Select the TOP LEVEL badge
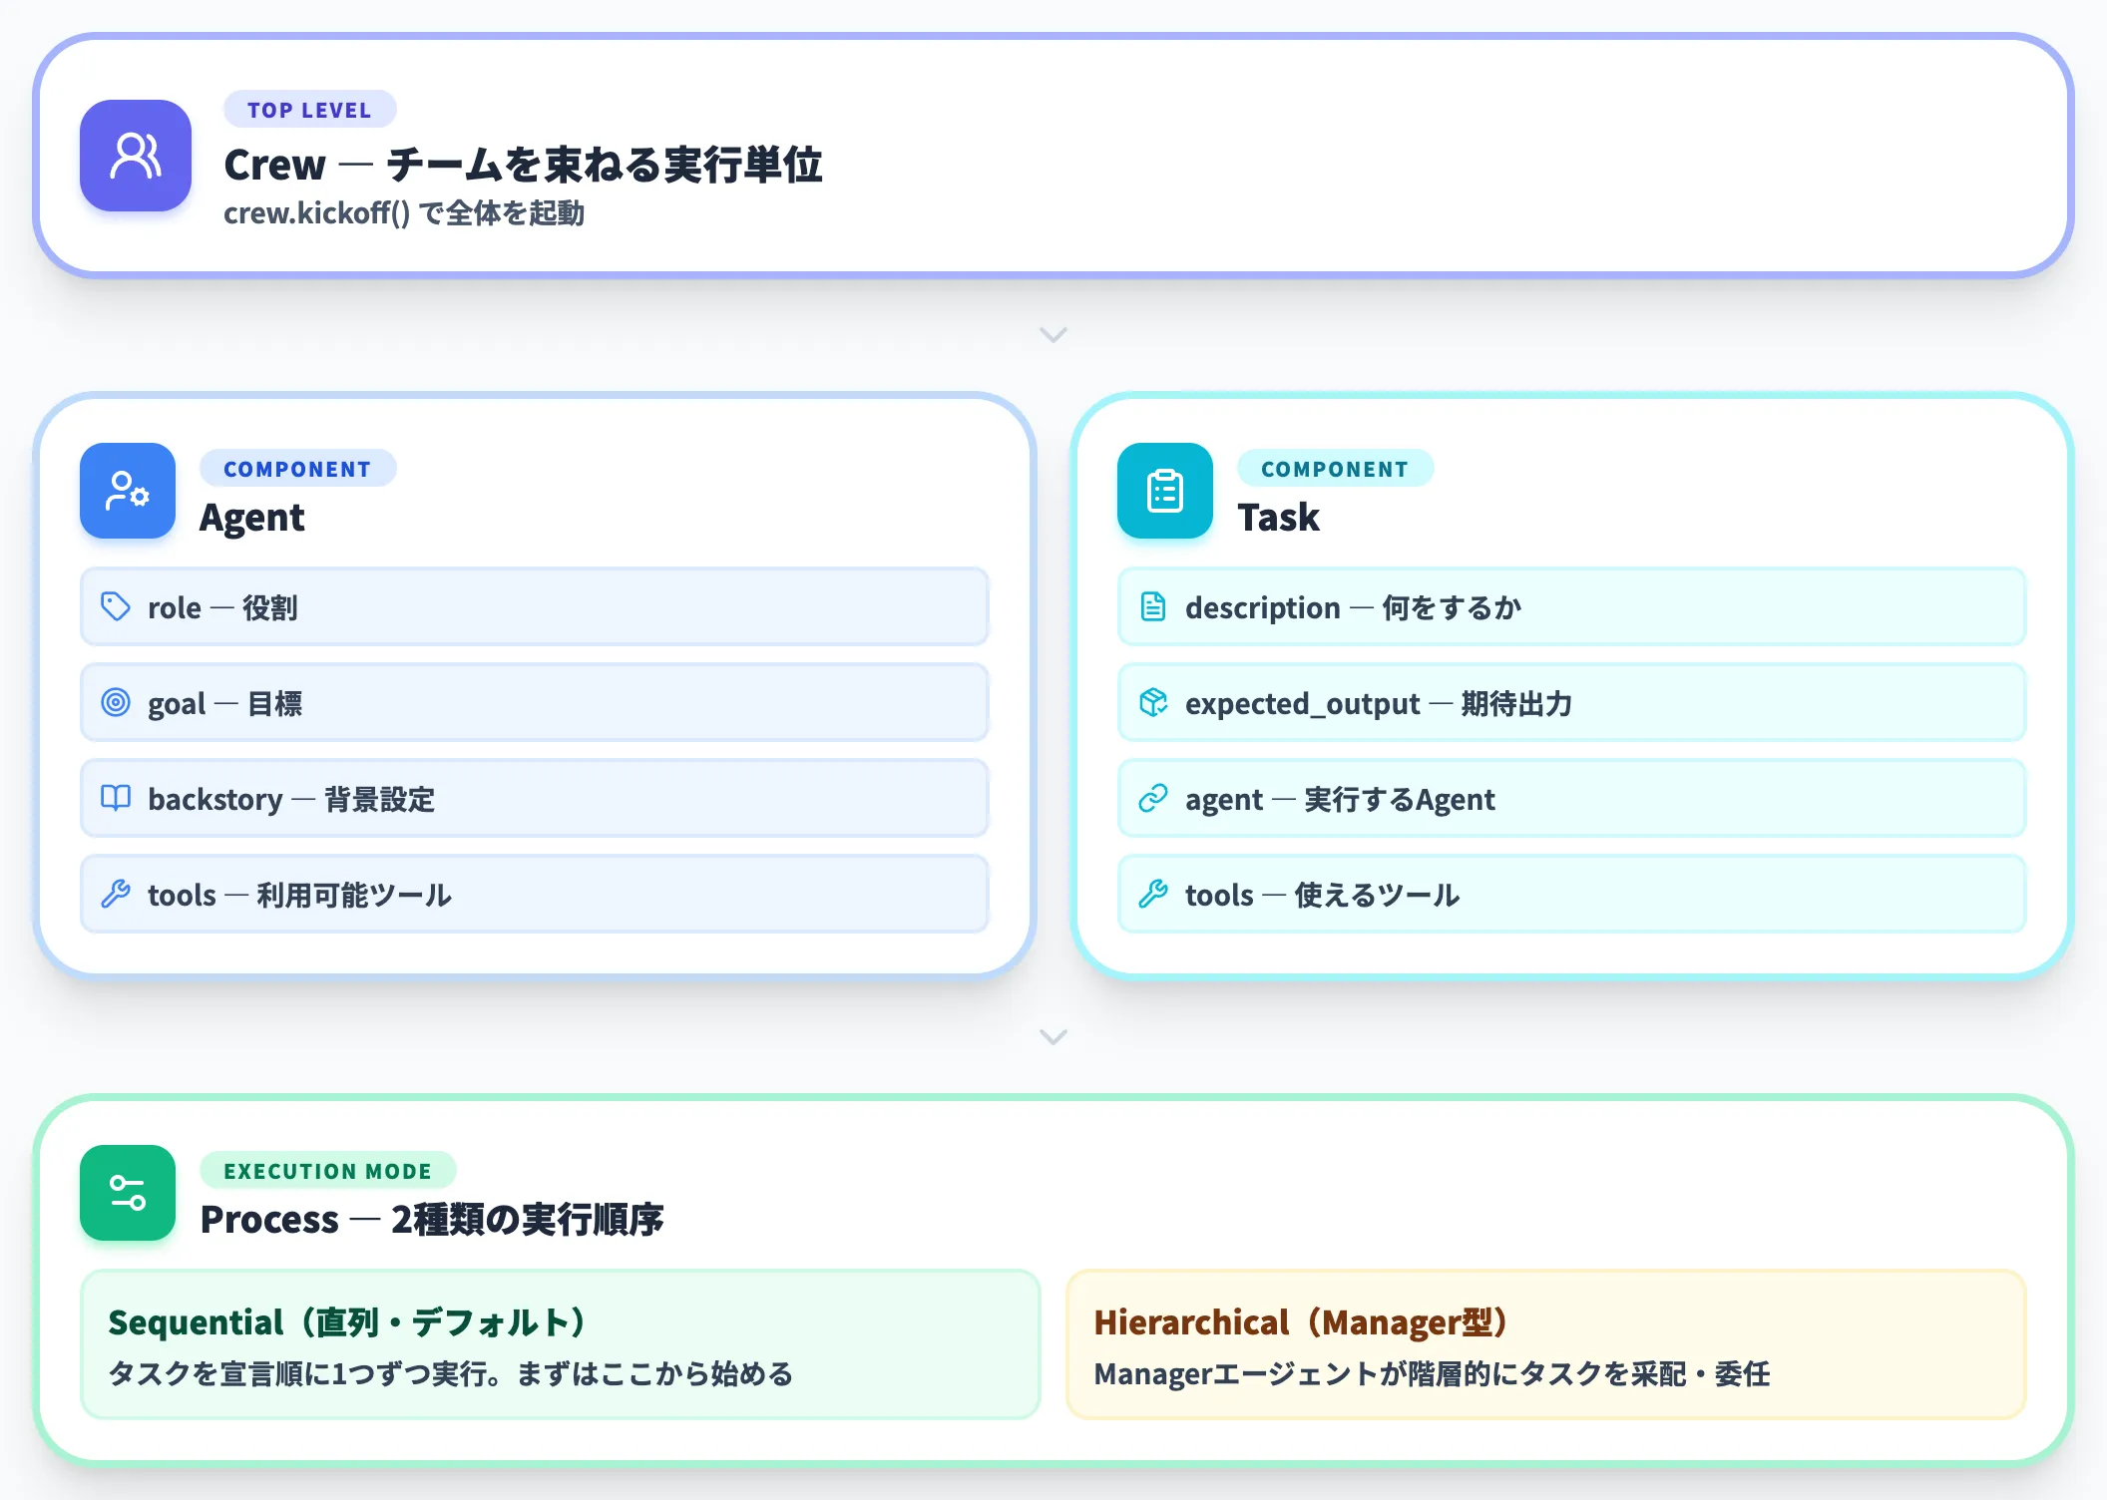 (x=309, y=110)
